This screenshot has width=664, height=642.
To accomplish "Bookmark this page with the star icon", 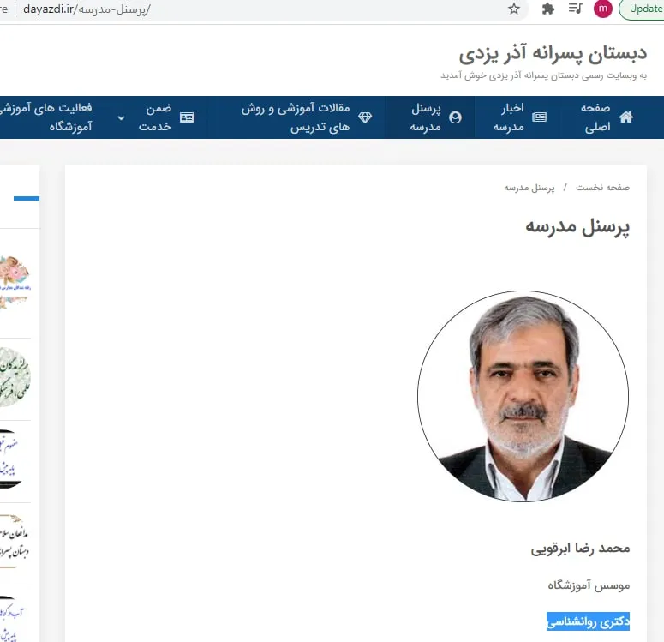I will coord(514,9).
